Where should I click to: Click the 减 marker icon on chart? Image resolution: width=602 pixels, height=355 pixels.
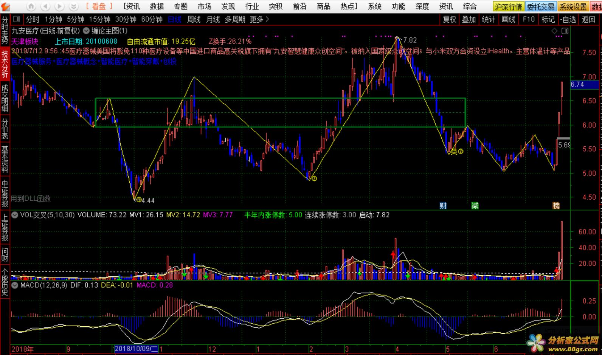click(x=475, y=206)
